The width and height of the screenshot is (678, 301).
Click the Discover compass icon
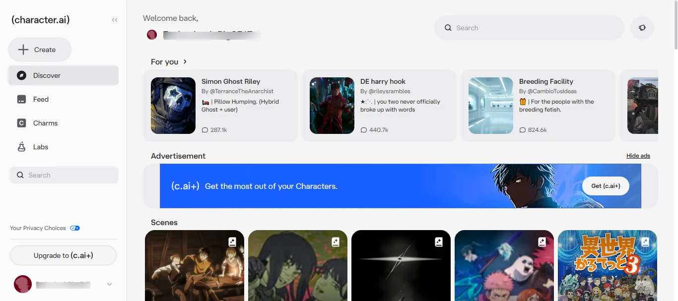pos(21,75)
